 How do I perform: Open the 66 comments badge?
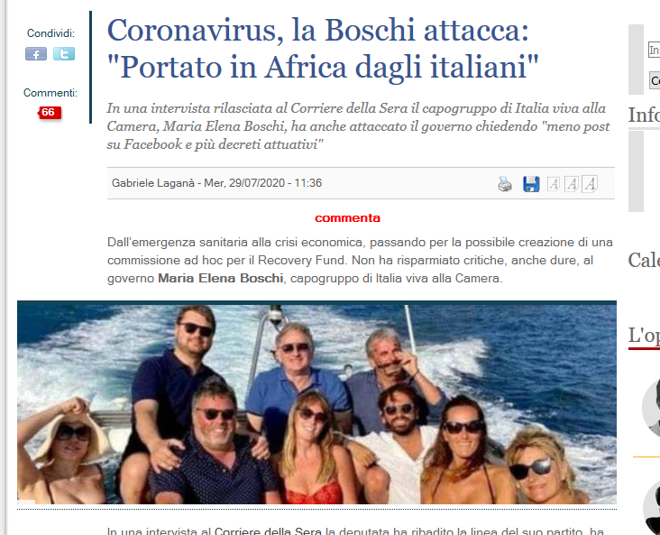click(x=50, y=113)
